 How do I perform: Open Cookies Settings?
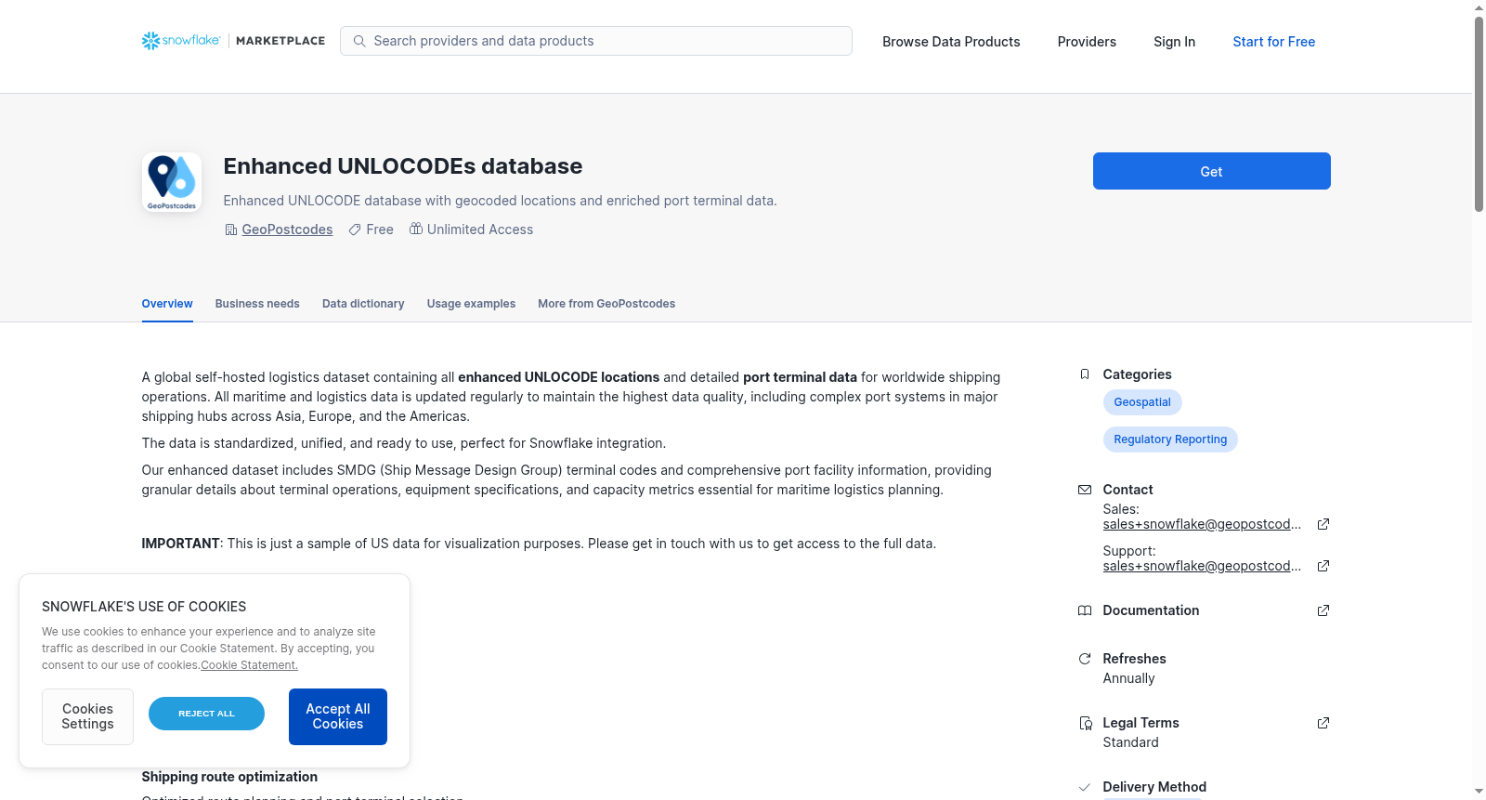point(87,716)
